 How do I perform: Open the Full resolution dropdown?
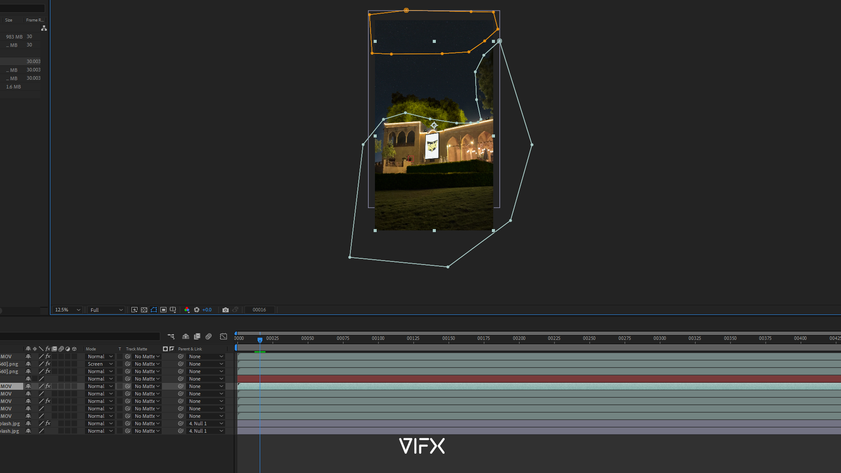point(106,310)
